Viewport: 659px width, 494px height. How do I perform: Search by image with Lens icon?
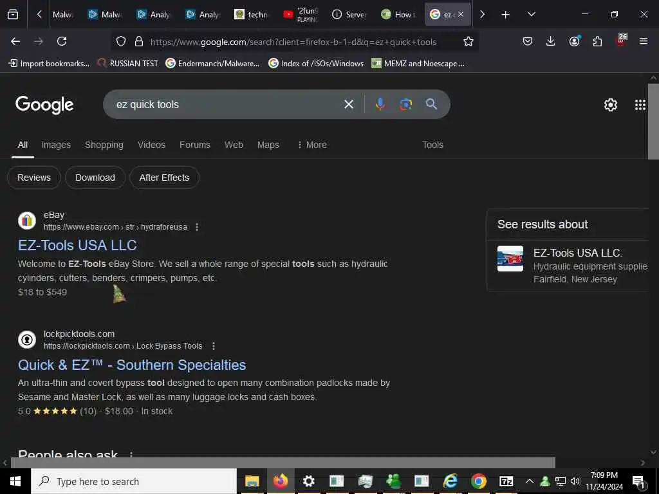pos(405,104)
